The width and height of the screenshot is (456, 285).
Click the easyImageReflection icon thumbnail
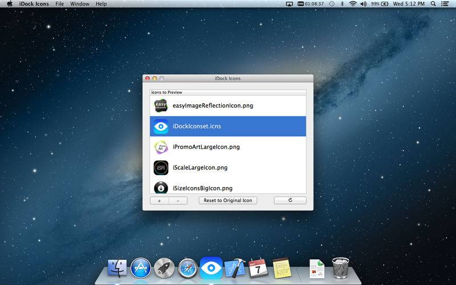click(161, 105)
